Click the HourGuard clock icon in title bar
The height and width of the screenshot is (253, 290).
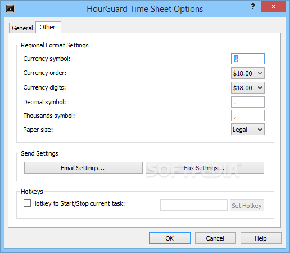[10, 8]
